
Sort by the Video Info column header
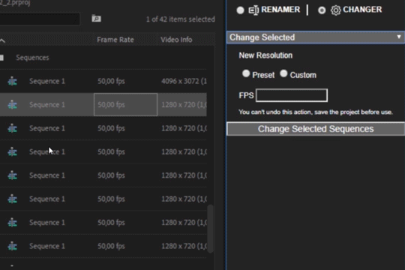tap(176, 40)
